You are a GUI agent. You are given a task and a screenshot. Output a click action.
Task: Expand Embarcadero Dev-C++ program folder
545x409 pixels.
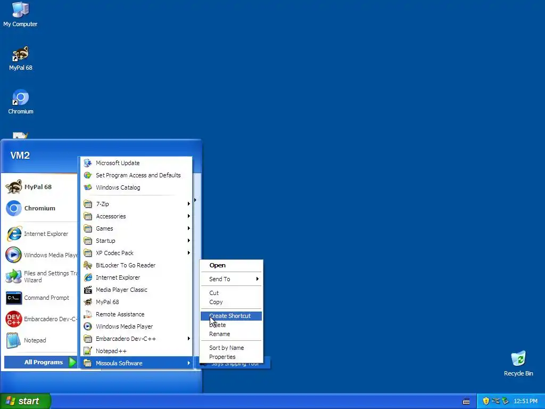coord(136,338)
